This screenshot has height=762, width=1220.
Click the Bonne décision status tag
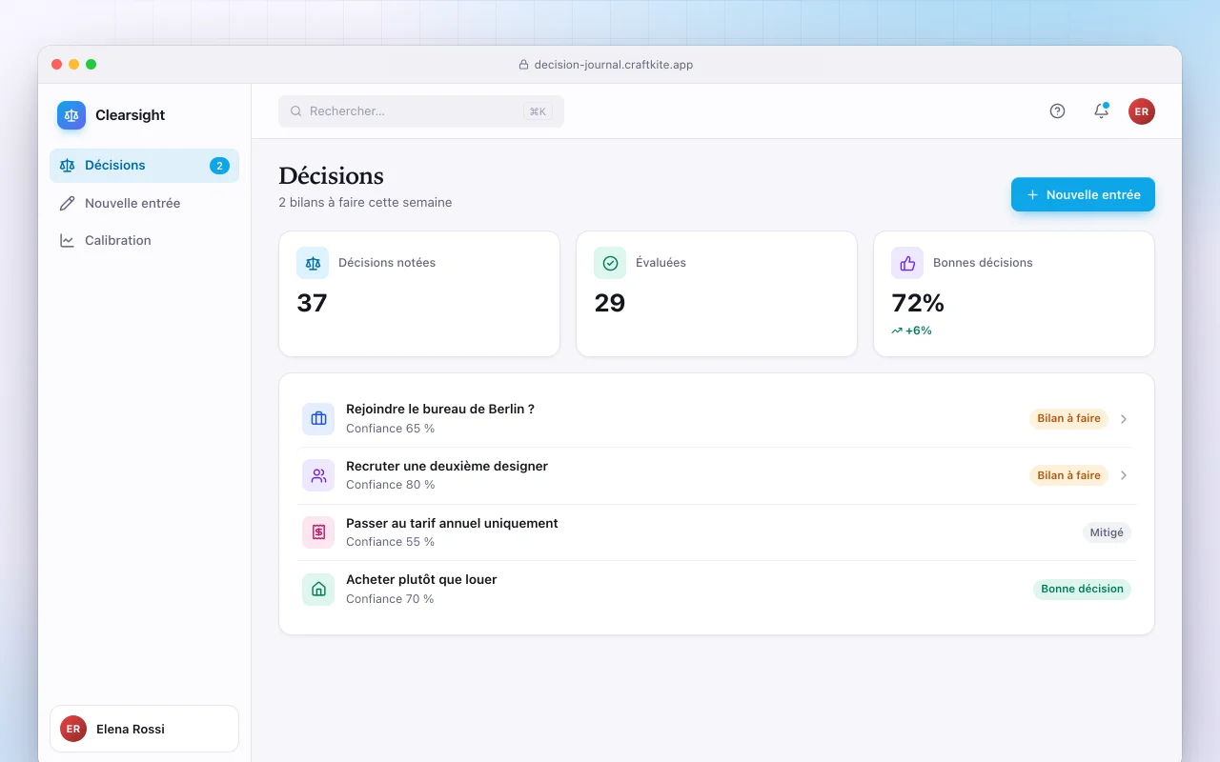pyautogui.click(x=1082, y=590)
